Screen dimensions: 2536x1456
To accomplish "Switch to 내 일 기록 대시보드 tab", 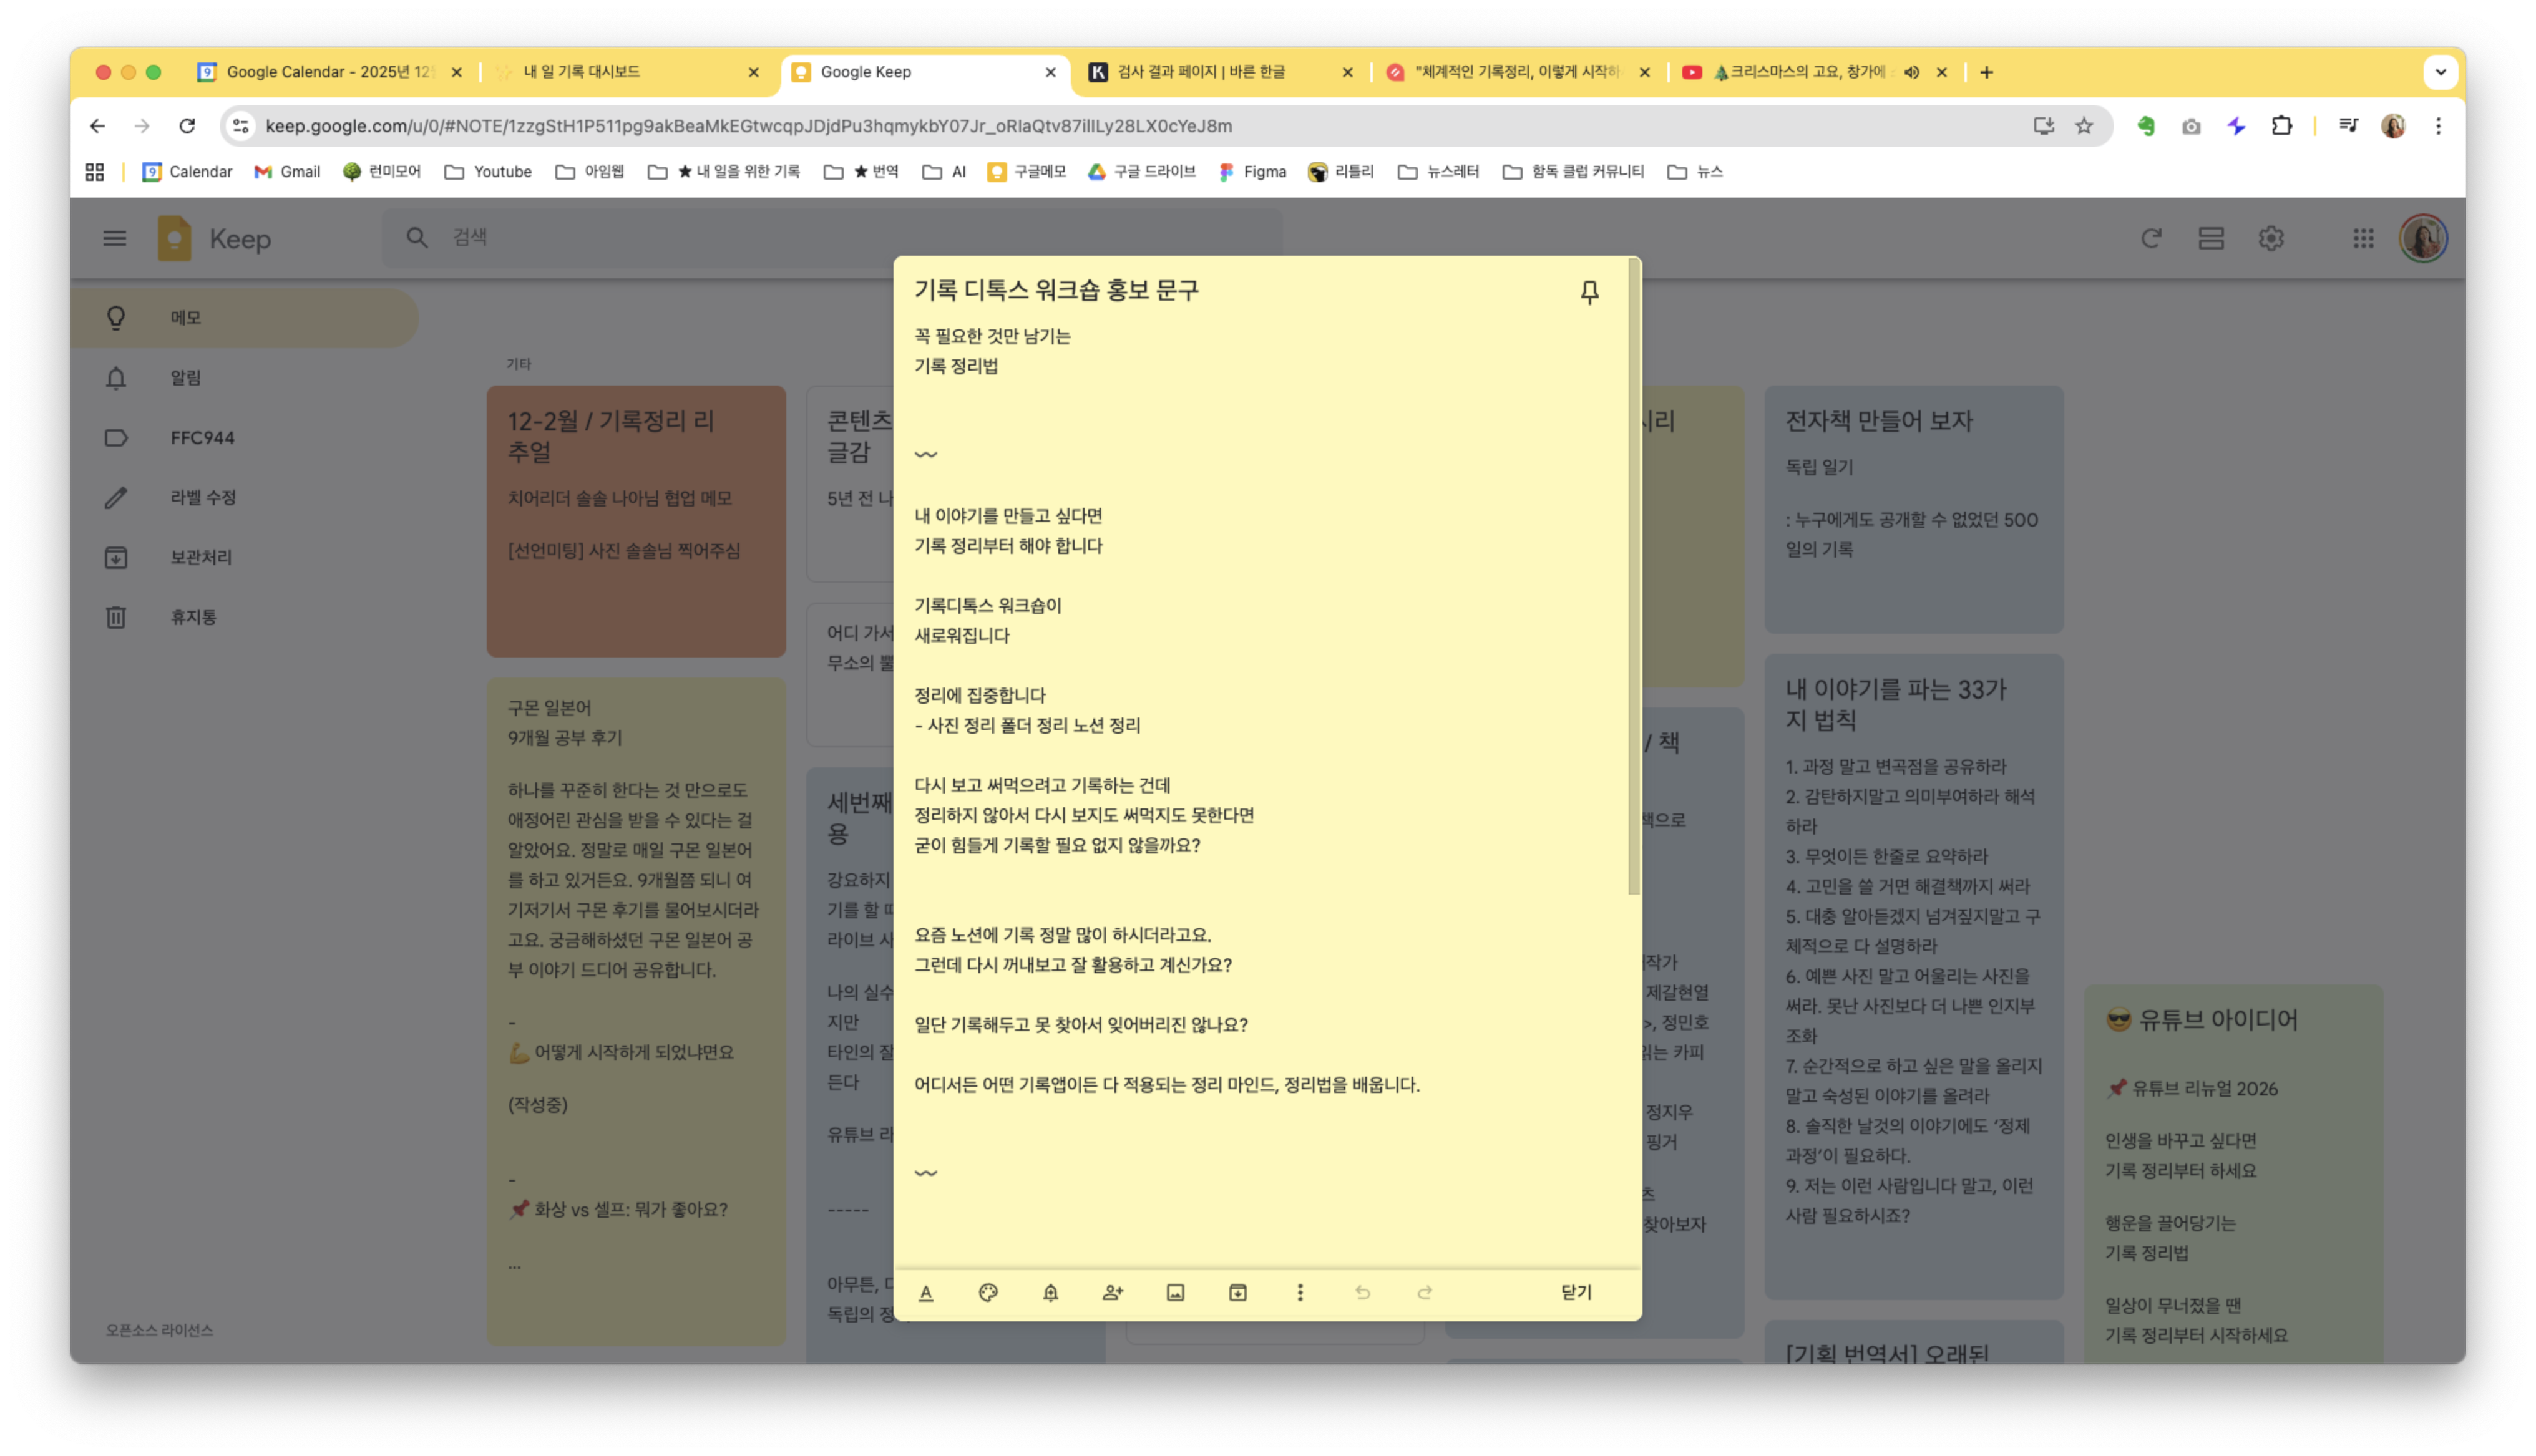I will (x=582, y=72).
